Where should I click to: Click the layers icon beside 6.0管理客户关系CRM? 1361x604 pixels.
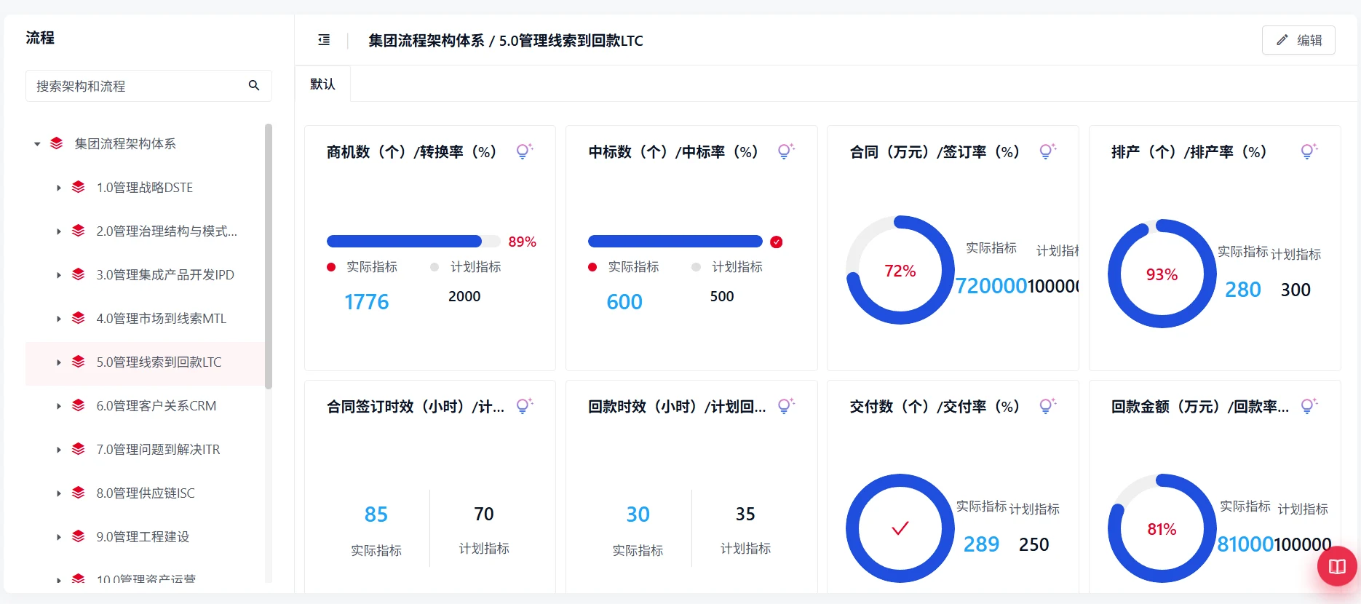[x=78, y=405]
